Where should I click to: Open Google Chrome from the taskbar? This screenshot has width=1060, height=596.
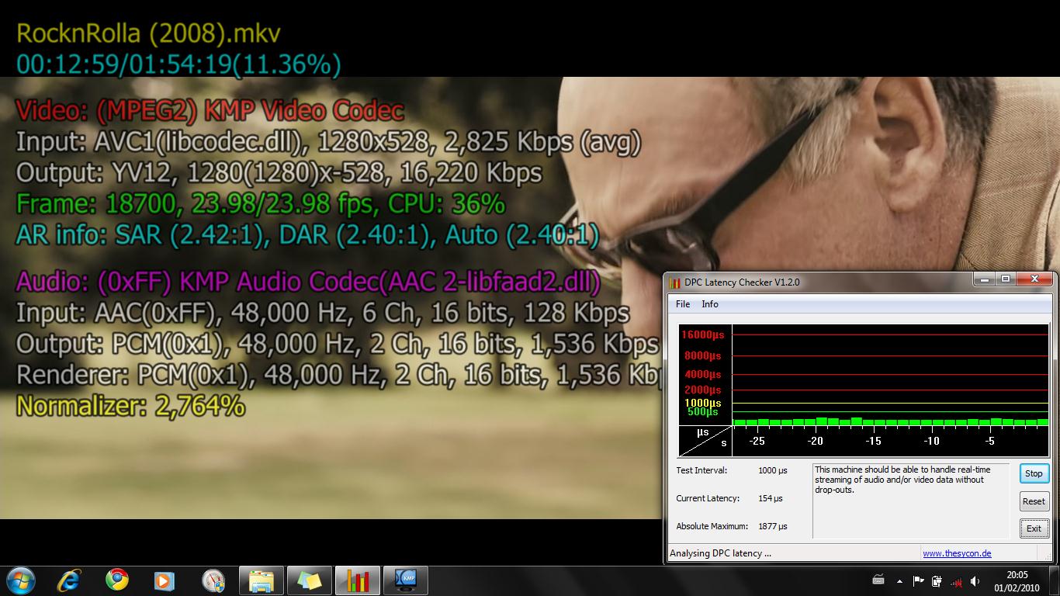coord(117,580)
